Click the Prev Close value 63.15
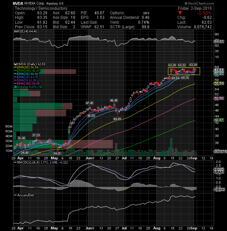 click(42, 27)
